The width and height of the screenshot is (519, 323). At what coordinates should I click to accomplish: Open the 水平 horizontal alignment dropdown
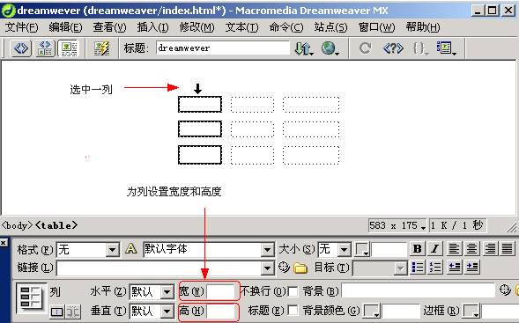tap(167, 292)
